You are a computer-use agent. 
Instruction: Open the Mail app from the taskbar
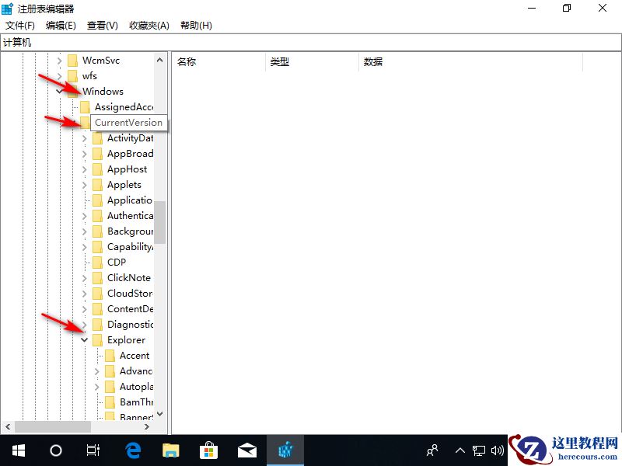click(x=246, y=450)
